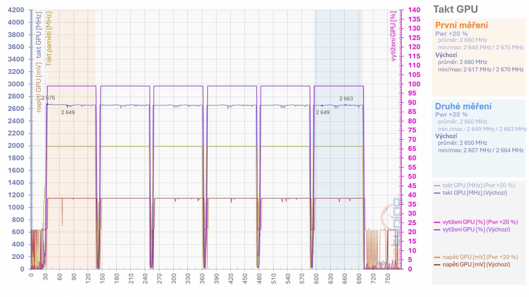The image size is (529, 297).
Task: Click the "Takt GPU" chart title
Action: pos(455,9)
